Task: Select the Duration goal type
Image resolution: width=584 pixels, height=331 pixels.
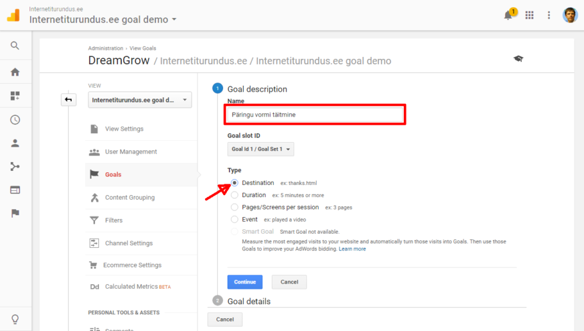Action: pos(234,195)
